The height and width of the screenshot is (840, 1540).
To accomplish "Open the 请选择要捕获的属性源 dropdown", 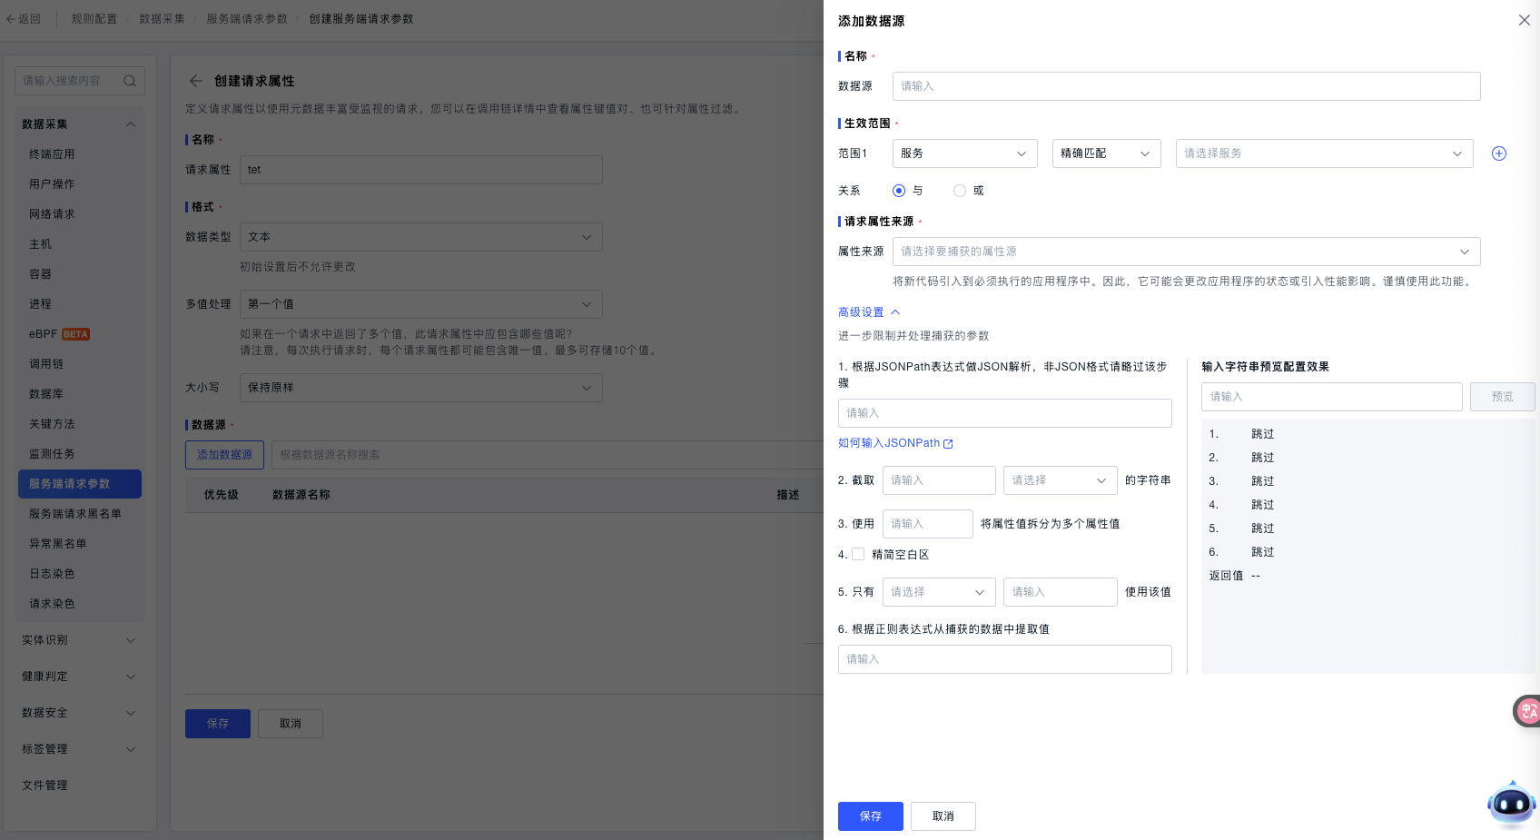I will point(1185,252).
